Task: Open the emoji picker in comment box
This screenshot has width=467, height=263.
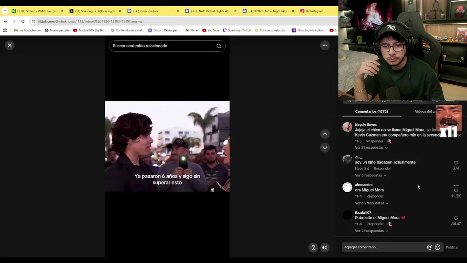Action: point(437,247)
